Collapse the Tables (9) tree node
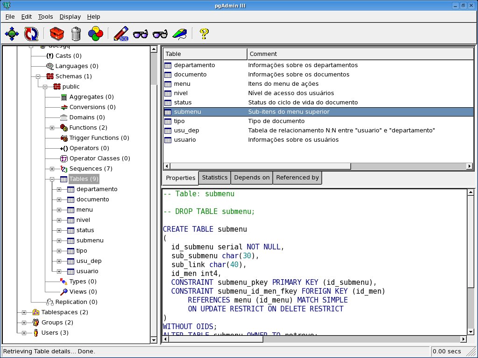The width and height of the screenshot is (478, 358). pos(52,179)
